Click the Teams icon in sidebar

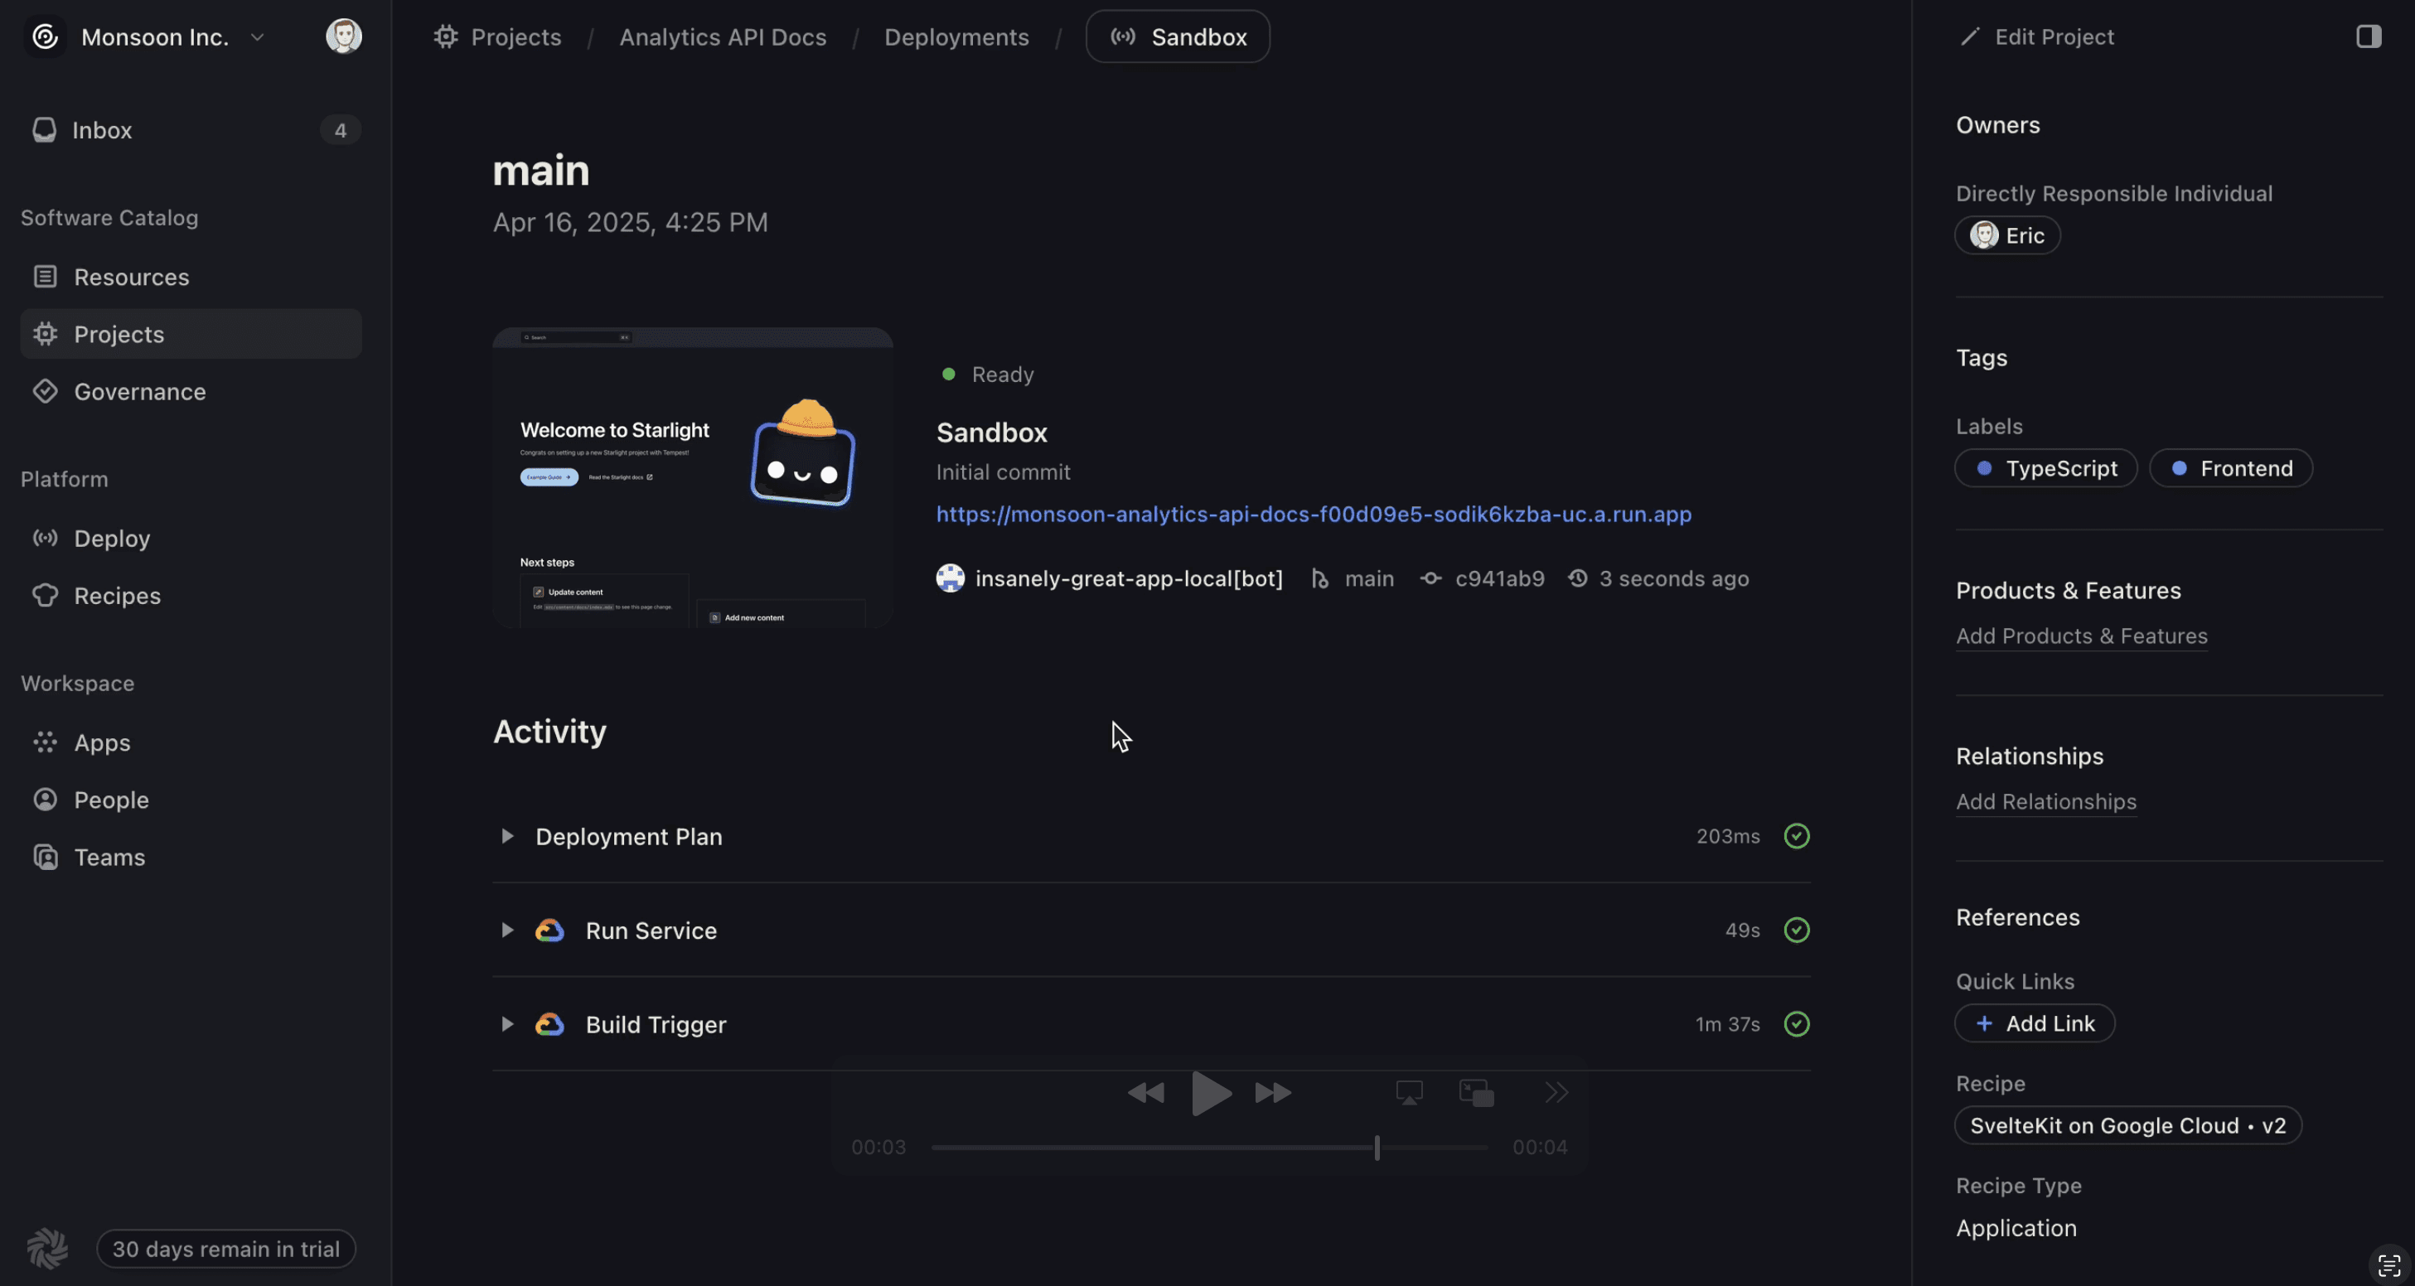(45, 857)
